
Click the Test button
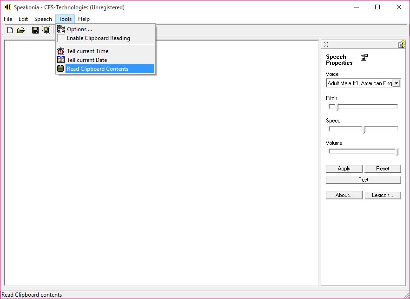point(363,180)
